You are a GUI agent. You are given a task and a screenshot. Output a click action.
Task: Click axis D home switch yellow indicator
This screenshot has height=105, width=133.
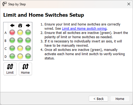click(20, 56)
